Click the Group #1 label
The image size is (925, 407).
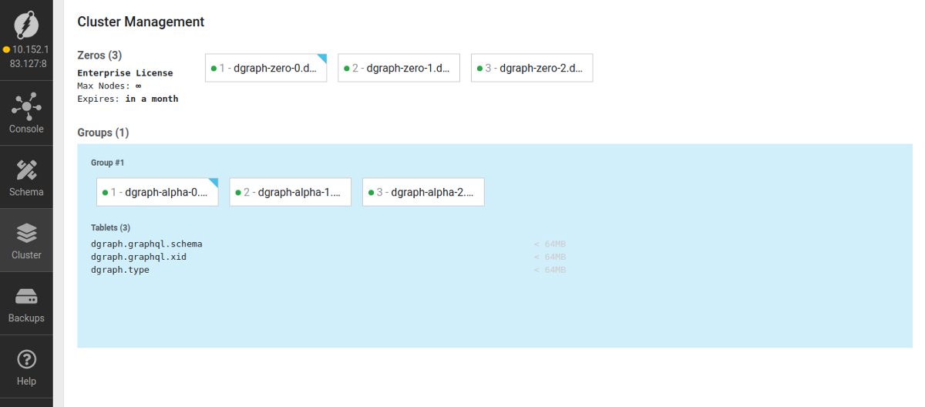[x=107, y=163]
